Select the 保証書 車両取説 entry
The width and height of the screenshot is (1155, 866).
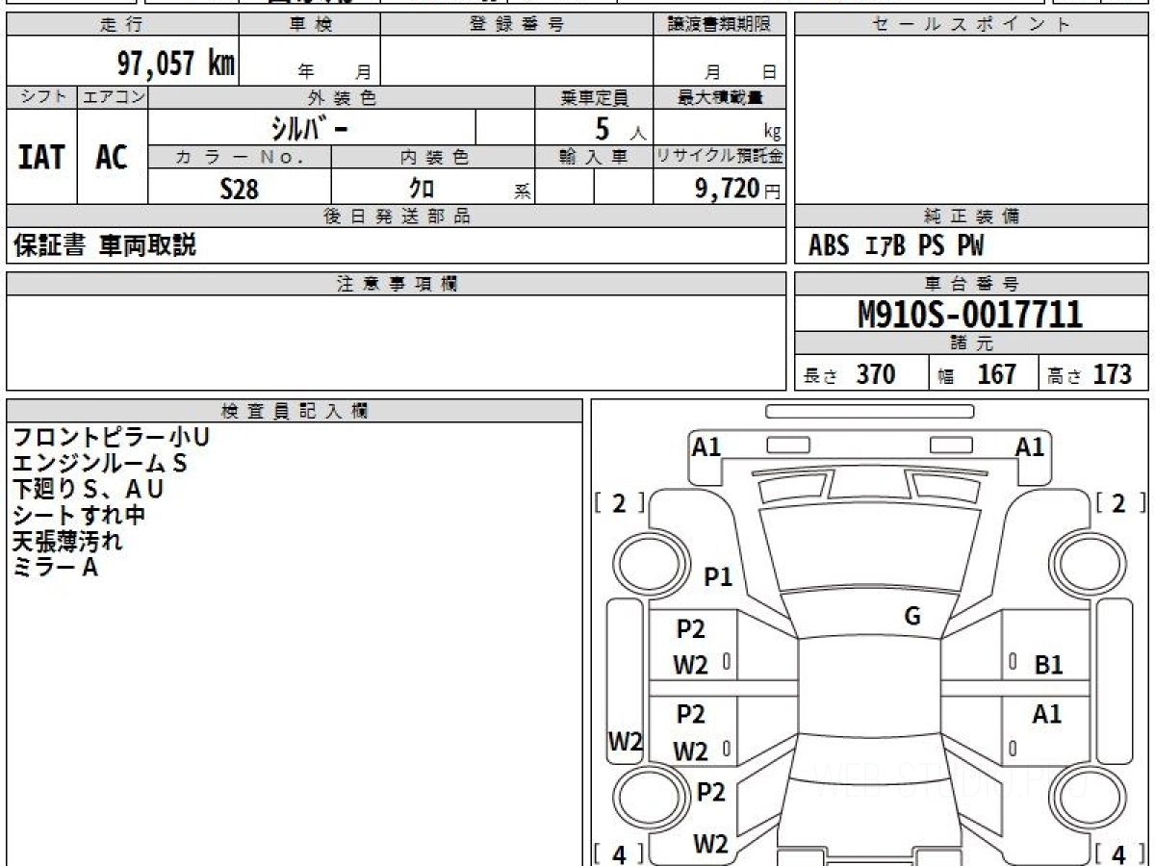coord(104,245)
